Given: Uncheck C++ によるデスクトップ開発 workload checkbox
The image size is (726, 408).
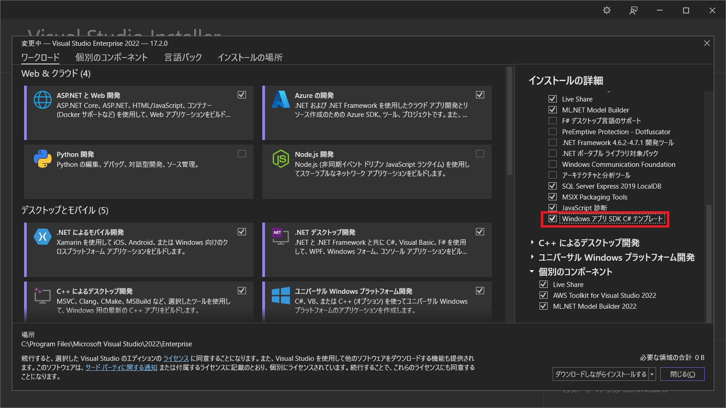Looking at the screenshot, I should pos(242,291).
